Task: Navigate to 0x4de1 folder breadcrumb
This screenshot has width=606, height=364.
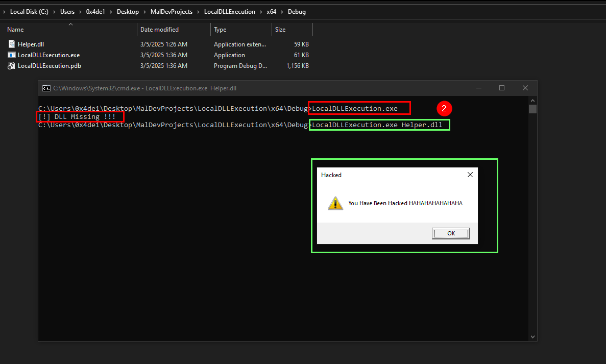Action: 95,12
